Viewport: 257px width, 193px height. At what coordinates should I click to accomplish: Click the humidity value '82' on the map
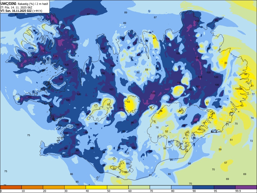tap(118, 177)
